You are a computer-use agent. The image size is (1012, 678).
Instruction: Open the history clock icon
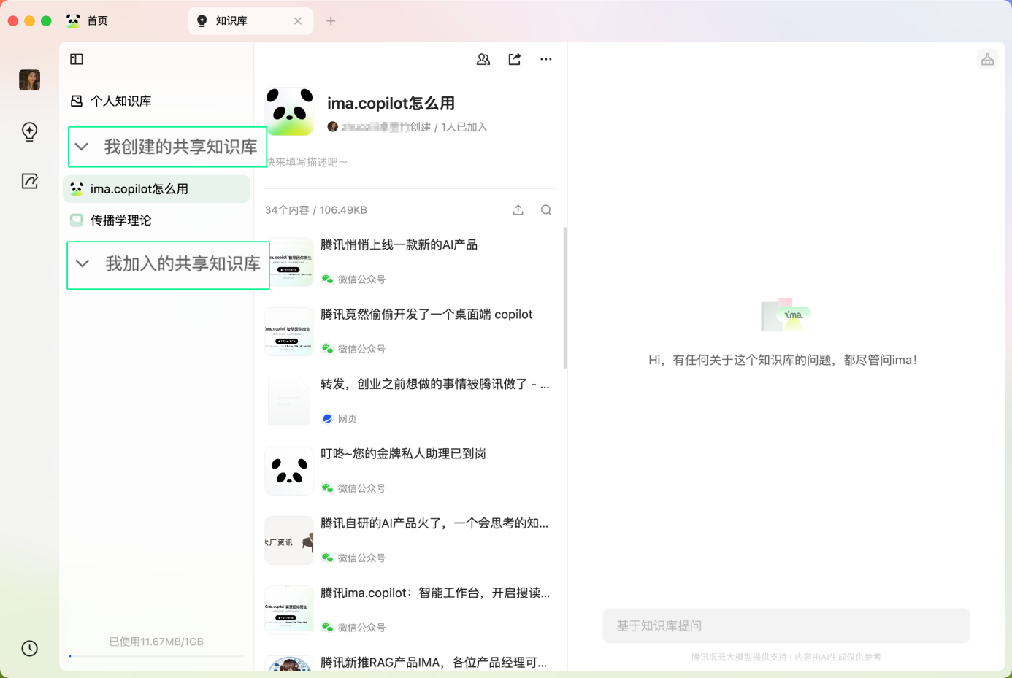(30, 648)
